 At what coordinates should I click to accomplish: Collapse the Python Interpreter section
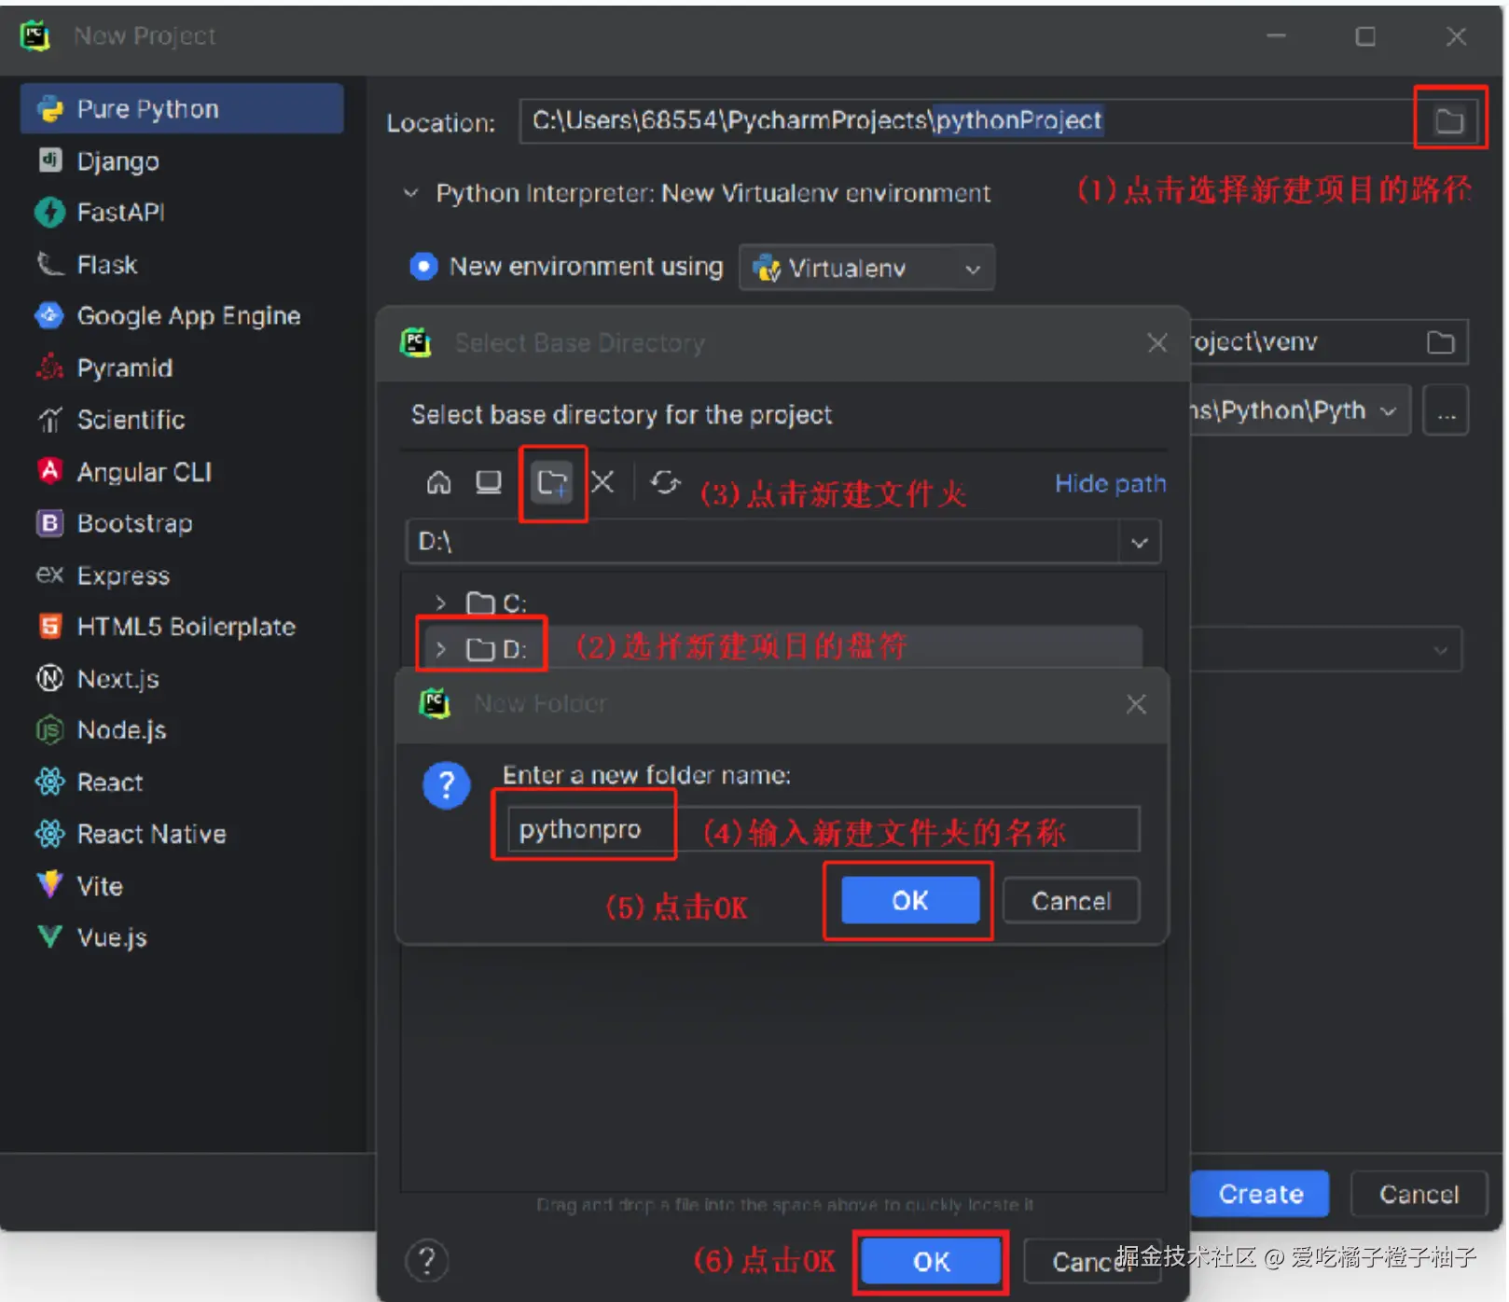pos(410,193)
